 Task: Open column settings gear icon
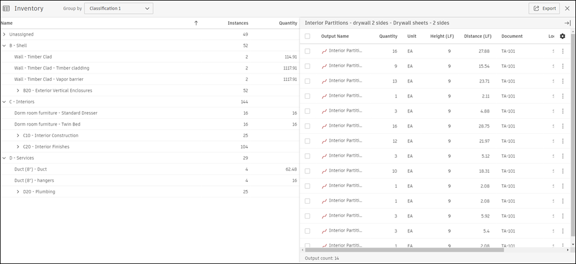(x=562, y=36)
